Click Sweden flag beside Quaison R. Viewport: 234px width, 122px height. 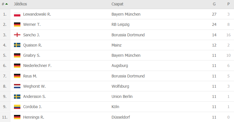pos(17,45)
